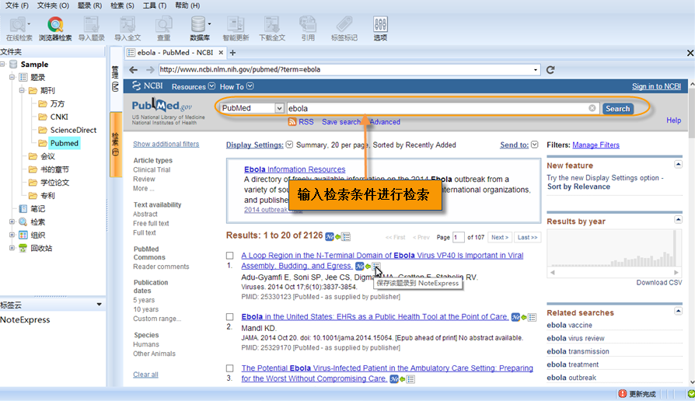Open the Send to dropdown
Screen dimensions: 695x401
click(x=535, y=145)
